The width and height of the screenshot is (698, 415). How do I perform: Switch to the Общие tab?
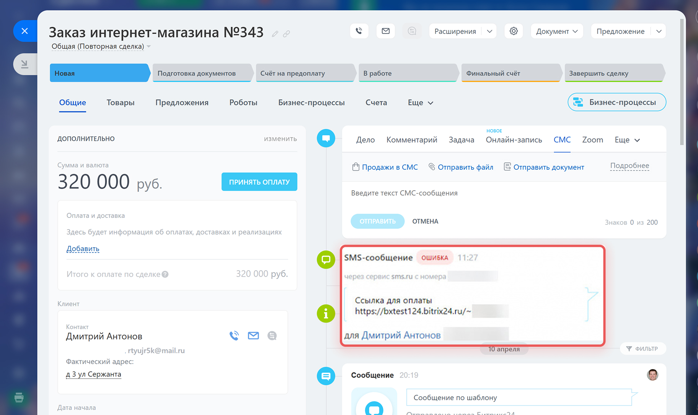coord(73,102)
